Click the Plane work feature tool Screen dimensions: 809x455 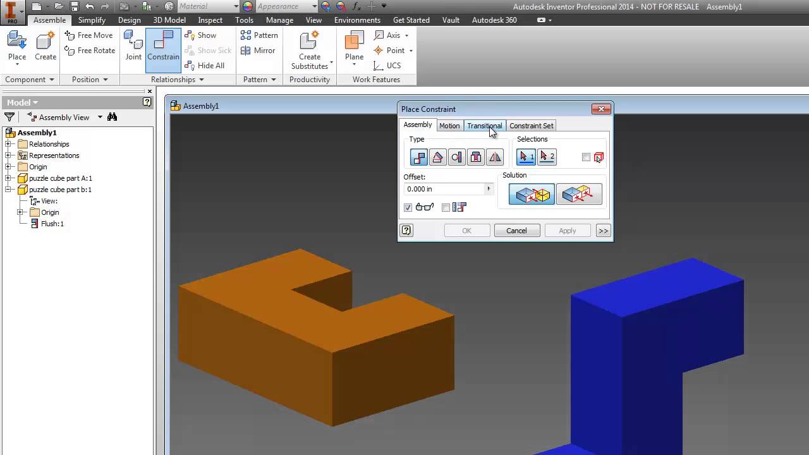354,46
